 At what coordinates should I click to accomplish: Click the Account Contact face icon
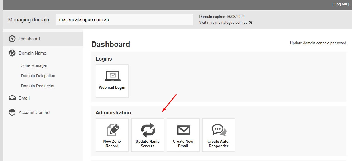coord(12,112)
